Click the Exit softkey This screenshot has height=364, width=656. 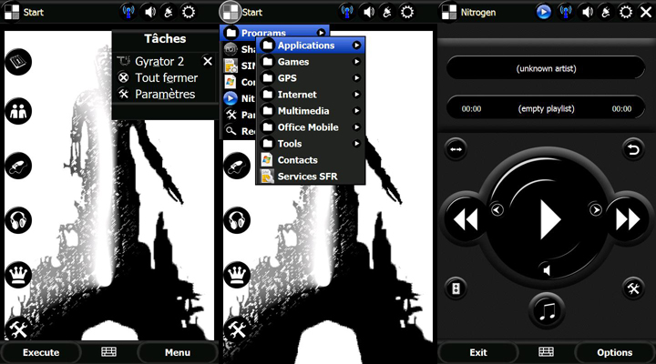[x=478, y=352]
